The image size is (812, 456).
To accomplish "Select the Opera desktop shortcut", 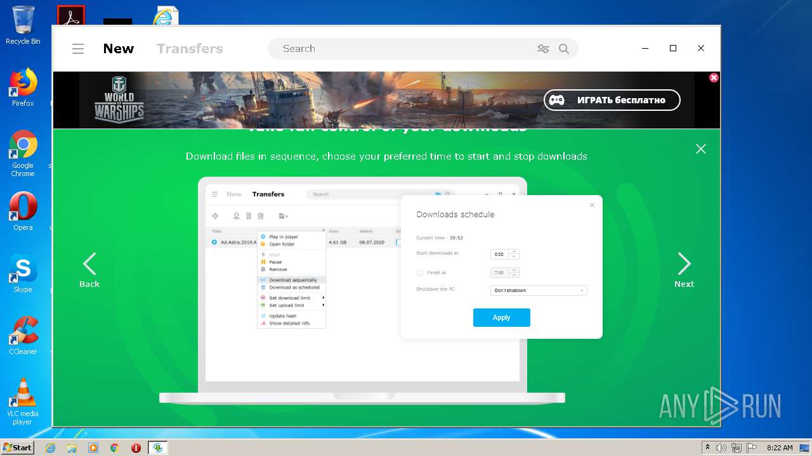I will pos(23,212).
